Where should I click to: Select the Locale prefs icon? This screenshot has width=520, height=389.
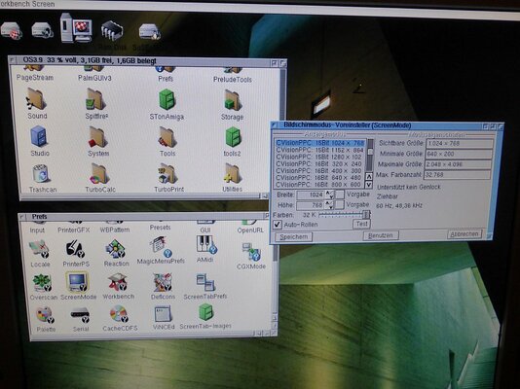click(39, 250)
